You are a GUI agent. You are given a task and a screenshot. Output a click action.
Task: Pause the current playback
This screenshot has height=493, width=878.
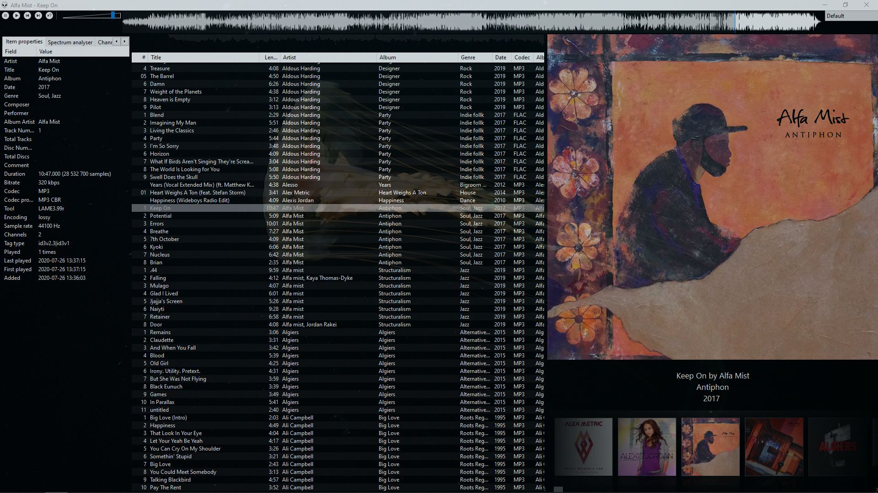click(x=5, y=15)
